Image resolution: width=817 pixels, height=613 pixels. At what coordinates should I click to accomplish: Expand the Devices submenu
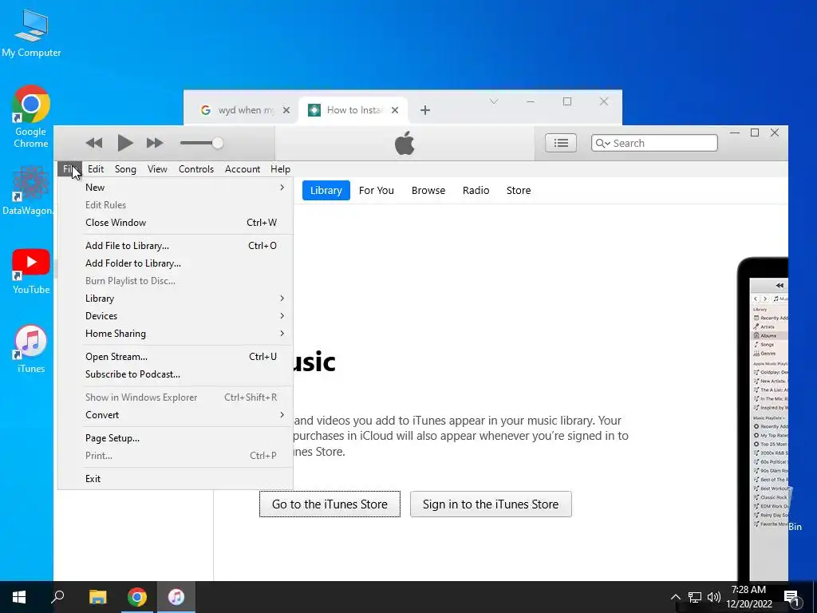click(x=176, y=316)
